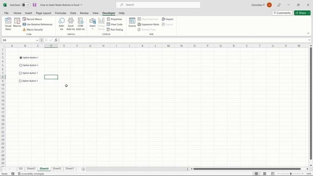Image resolution: width=313 pixels, height=176 pixels.
Task: Click the pen icon in title bar
Action: 279,5
